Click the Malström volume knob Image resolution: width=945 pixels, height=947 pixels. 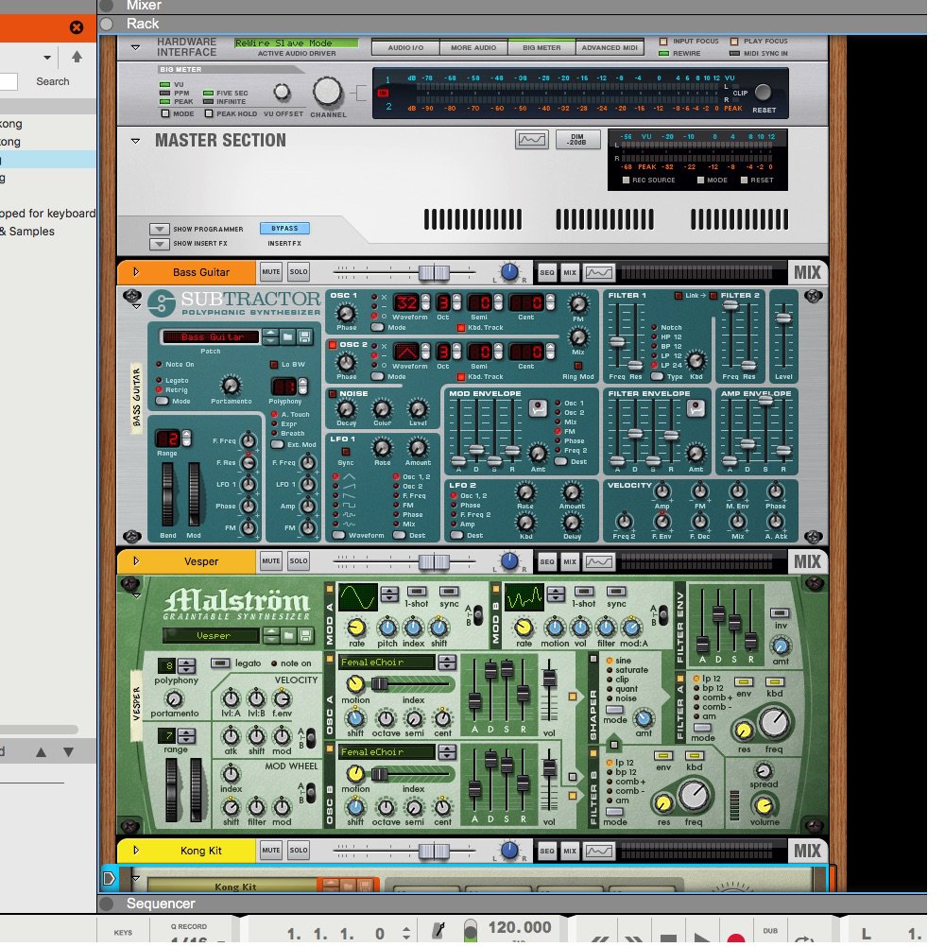click(x=764, y=804)
